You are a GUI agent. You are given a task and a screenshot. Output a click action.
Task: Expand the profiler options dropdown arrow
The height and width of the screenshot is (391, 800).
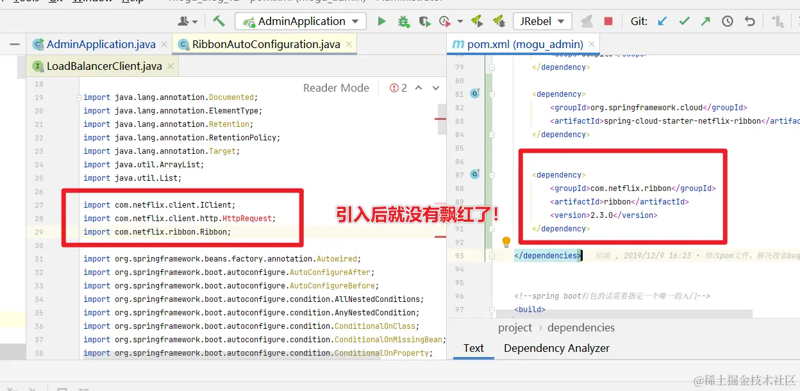point(460,22)
